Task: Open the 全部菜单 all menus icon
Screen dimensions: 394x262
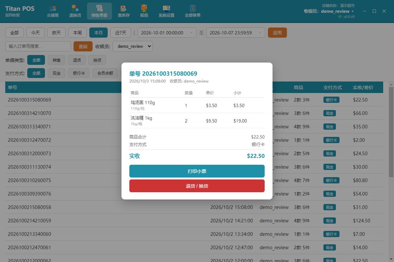Action: (x=192, y=11)
